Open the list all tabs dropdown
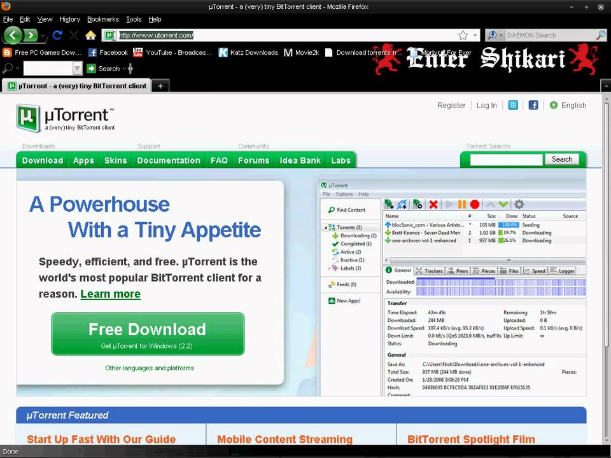The height and width of the screenshot is (458, 611). pos(606,86)
